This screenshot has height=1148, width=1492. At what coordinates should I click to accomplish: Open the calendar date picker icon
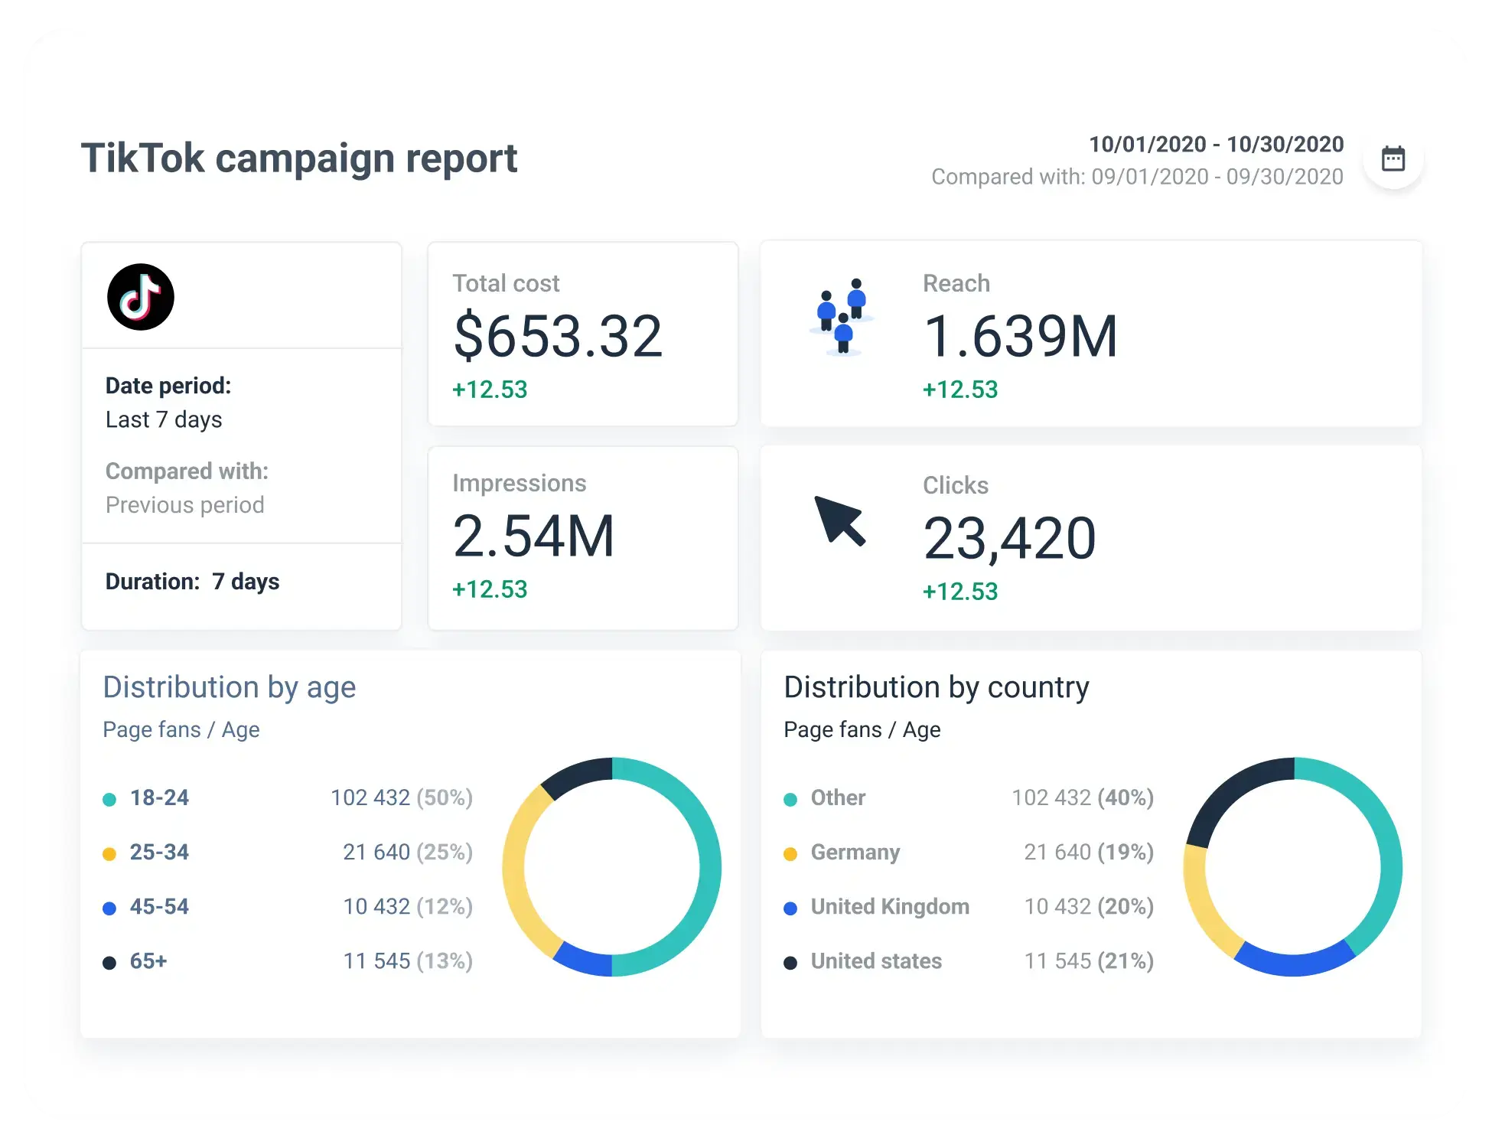[1393, 158]
